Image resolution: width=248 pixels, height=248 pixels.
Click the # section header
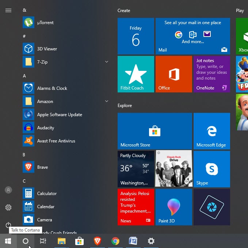click(x=24, y=36)
